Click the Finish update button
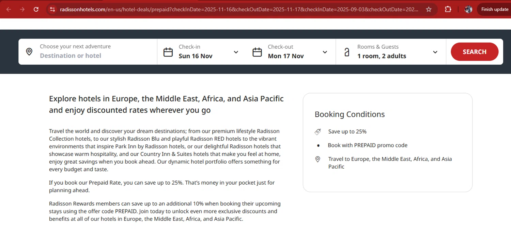 pos(495,9)
